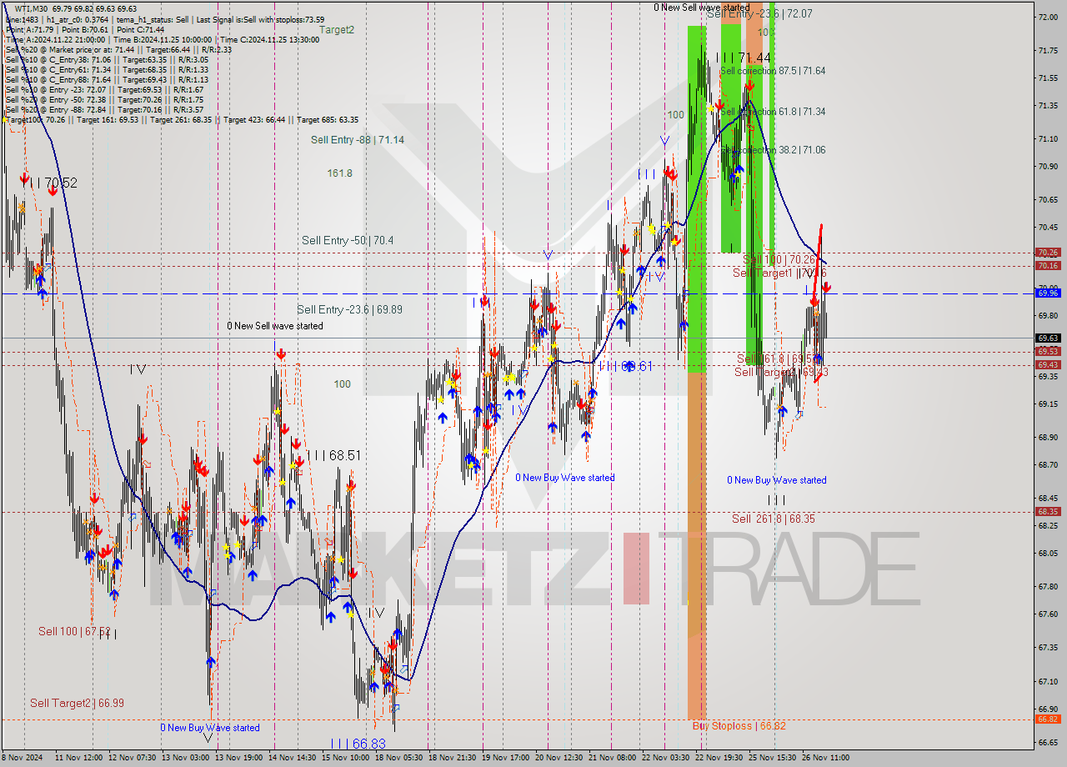Image resolution: width=1067 pixels, height=767 pixels.
Task: Click the 'Sell correction 38.2 | 71.06' label
Action: click(773, 150)
